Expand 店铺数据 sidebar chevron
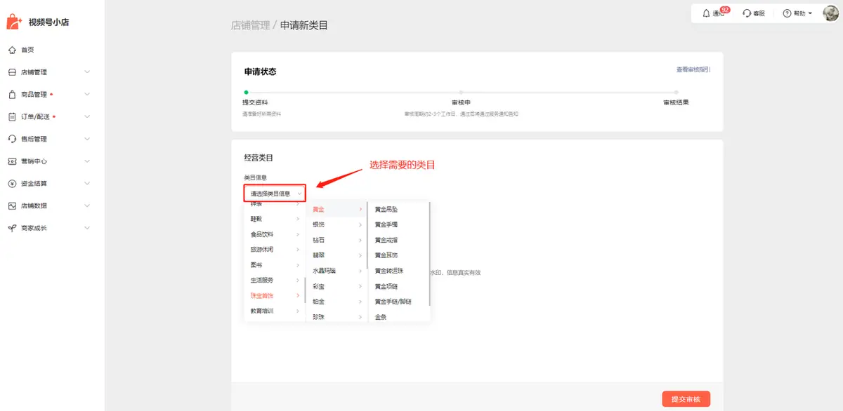Screen dimensions: 843x411 coord(87,206)
